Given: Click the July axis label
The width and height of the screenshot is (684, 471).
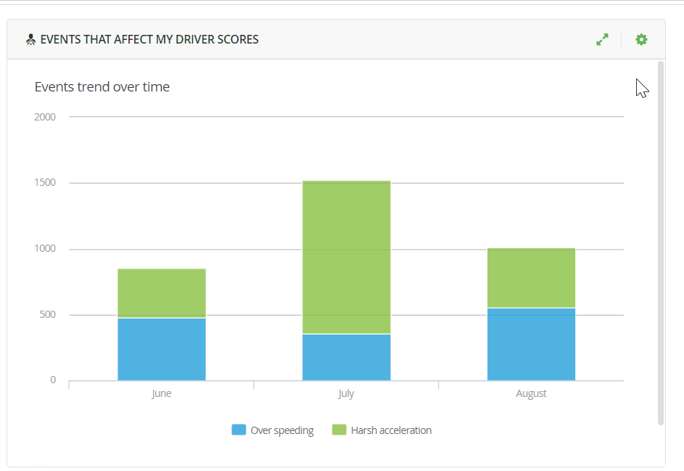Looking at the screenshot, I should pos(346,393).
